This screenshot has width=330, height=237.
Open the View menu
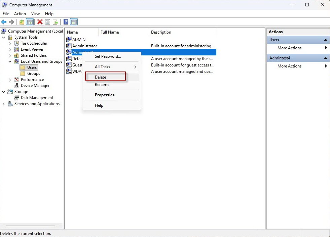(35, 14)
